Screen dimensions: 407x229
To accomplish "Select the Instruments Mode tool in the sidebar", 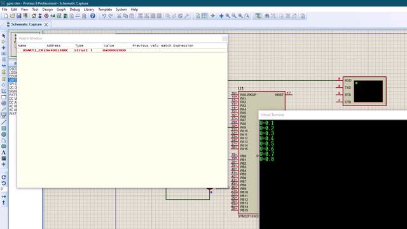I will (4, 115).
